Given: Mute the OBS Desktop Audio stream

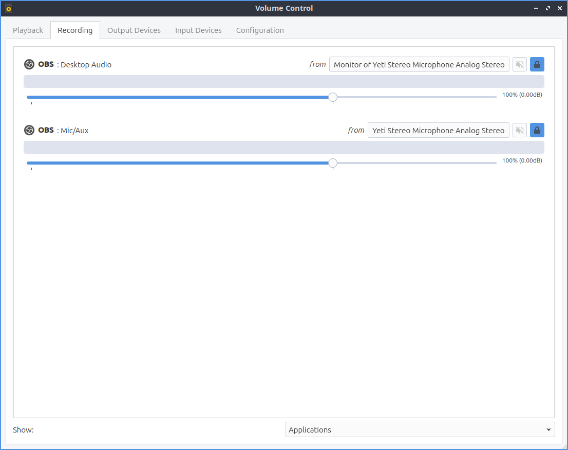Looking at the screenshot, I should (x=520, y=64).
